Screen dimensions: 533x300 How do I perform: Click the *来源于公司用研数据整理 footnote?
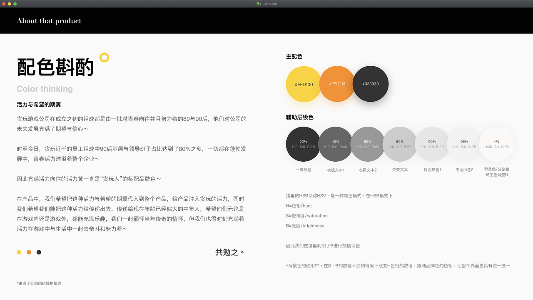pos(39,283)
